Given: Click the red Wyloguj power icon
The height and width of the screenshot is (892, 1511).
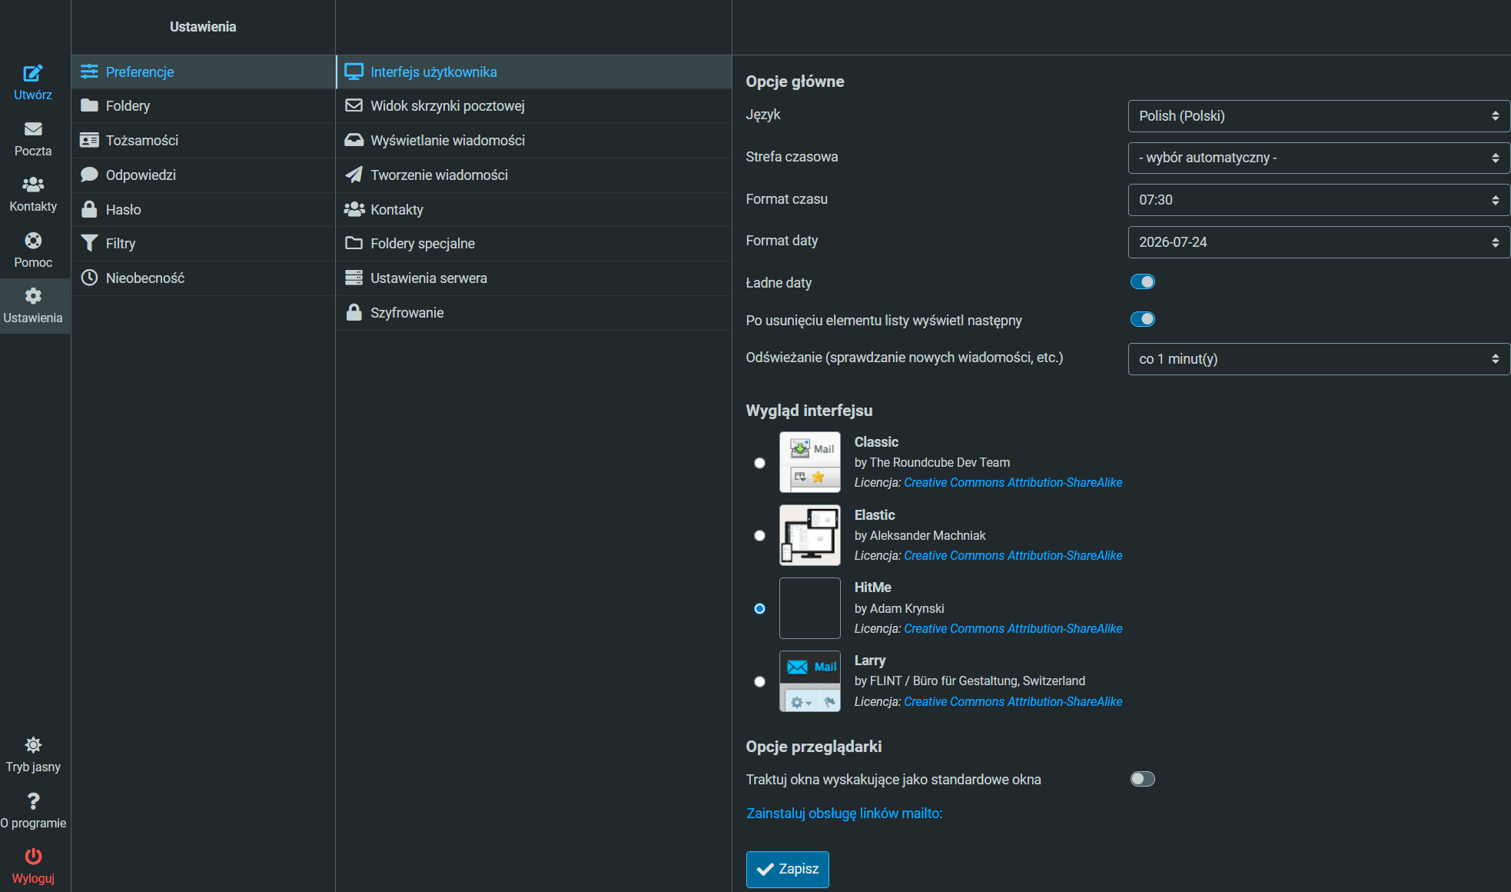Looking at the screenshot, I should tap(32, 857).
